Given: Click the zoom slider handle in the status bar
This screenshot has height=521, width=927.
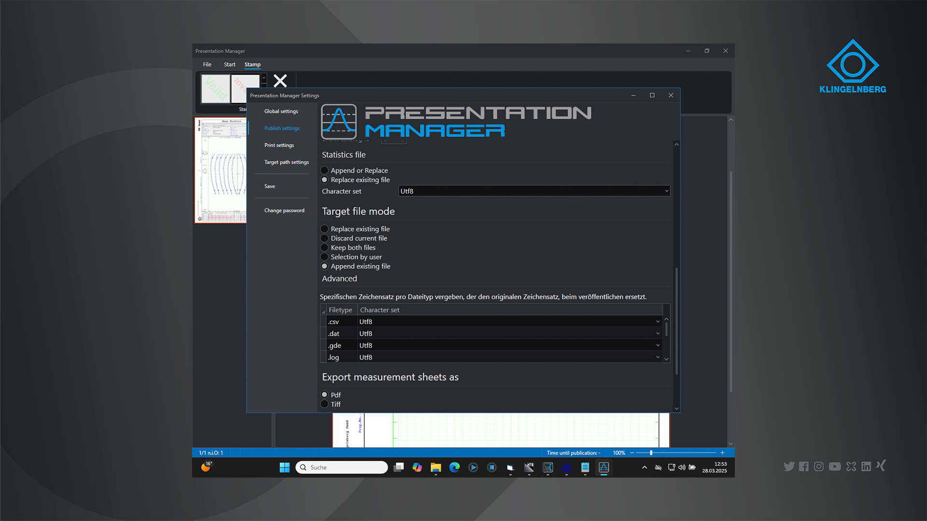Looking at the screenshot, I should click(651, 452).
